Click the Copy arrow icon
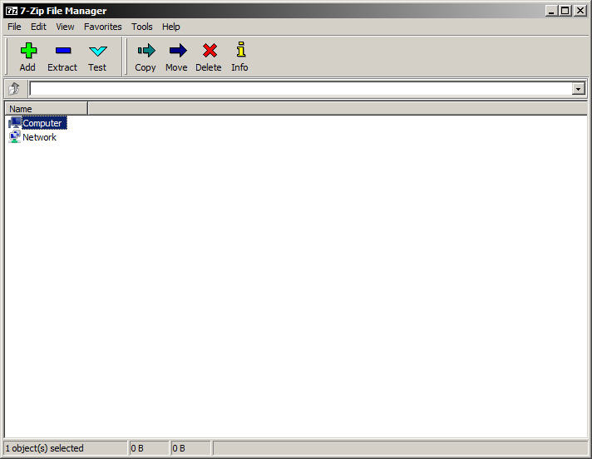Screen dimensions: 592x459 coord(146,50)
